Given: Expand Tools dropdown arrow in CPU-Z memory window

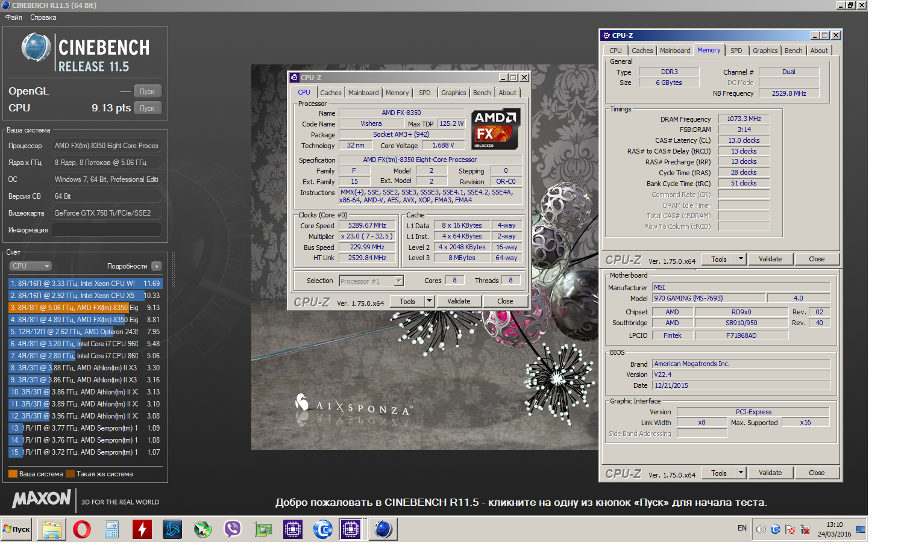Looking at the screenshot, I should [x=741, y=259].
